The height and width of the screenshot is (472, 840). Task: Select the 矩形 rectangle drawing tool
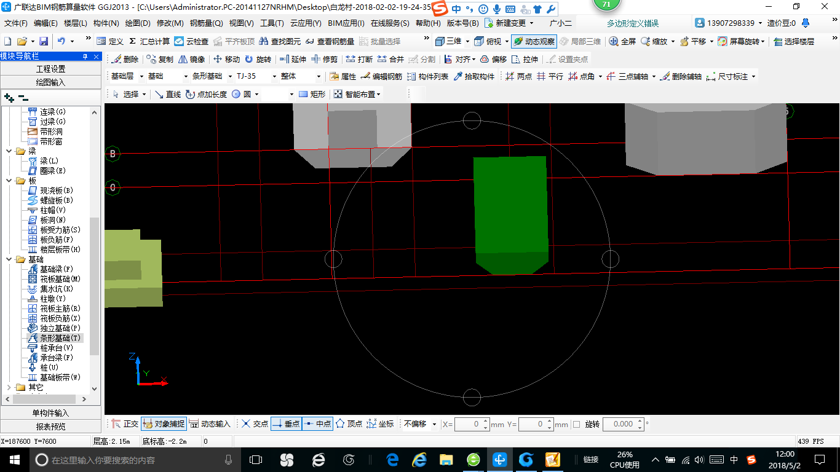(312, 94)
